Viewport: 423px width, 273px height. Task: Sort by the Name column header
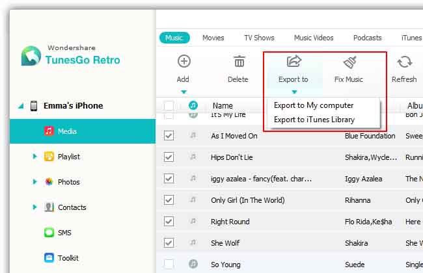point(223,106)
